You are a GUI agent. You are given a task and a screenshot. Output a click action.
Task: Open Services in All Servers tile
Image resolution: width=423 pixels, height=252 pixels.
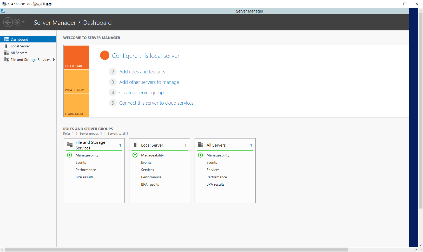click(x=213, y=170)
